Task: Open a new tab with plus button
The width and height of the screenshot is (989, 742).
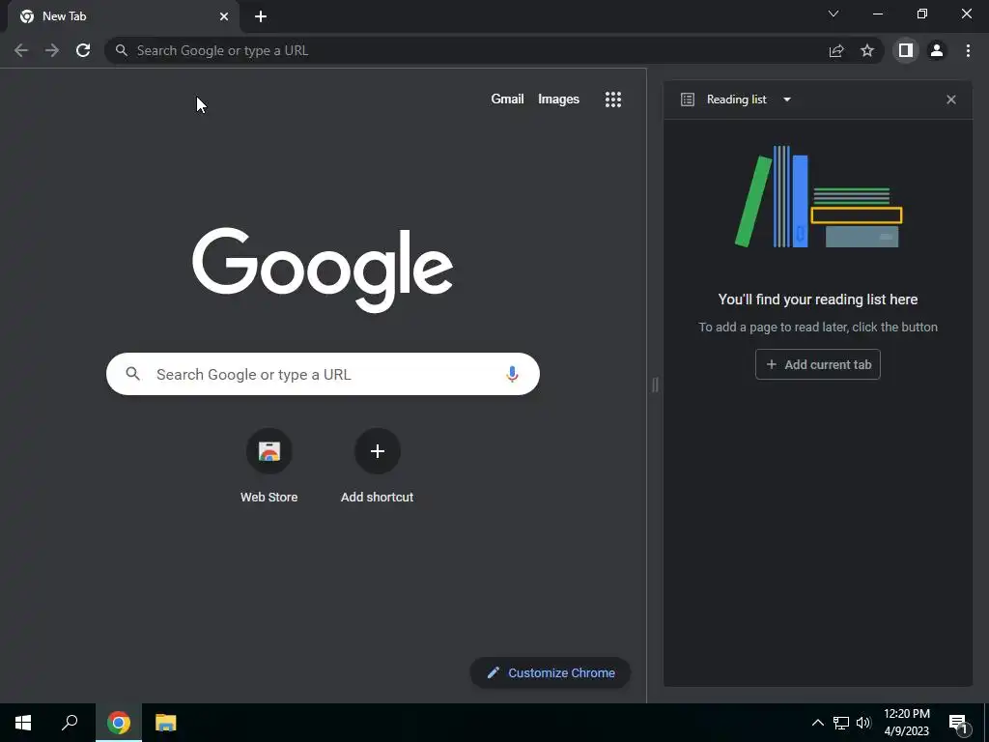Action: click(x=261, y=16)
